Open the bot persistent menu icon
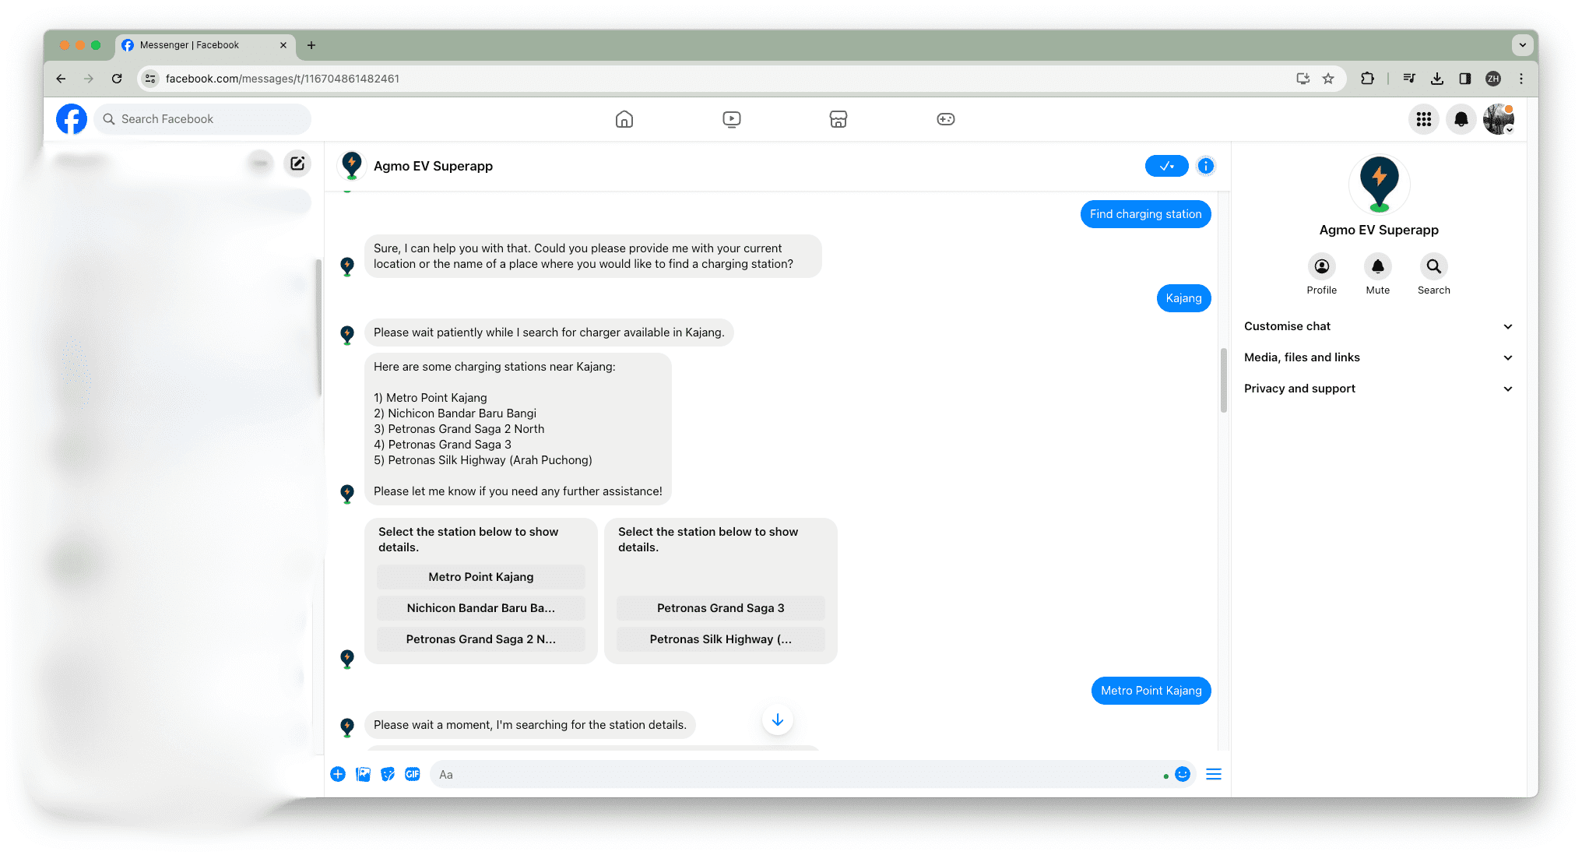This screenshot has height=855, width=1582. click(1214, 774)
